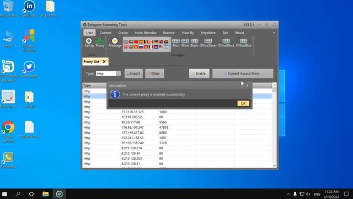Collapse the ribbon with the chevron
Image resolution: width=353 pixels, height=199 pixels.
click(x=274, y=33)
